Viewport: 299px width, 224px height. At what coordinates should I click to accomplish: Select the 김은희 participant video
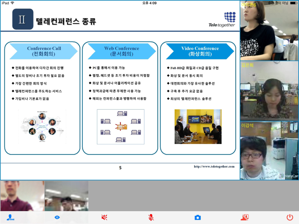pyautogui.click(x=269, y=91)
